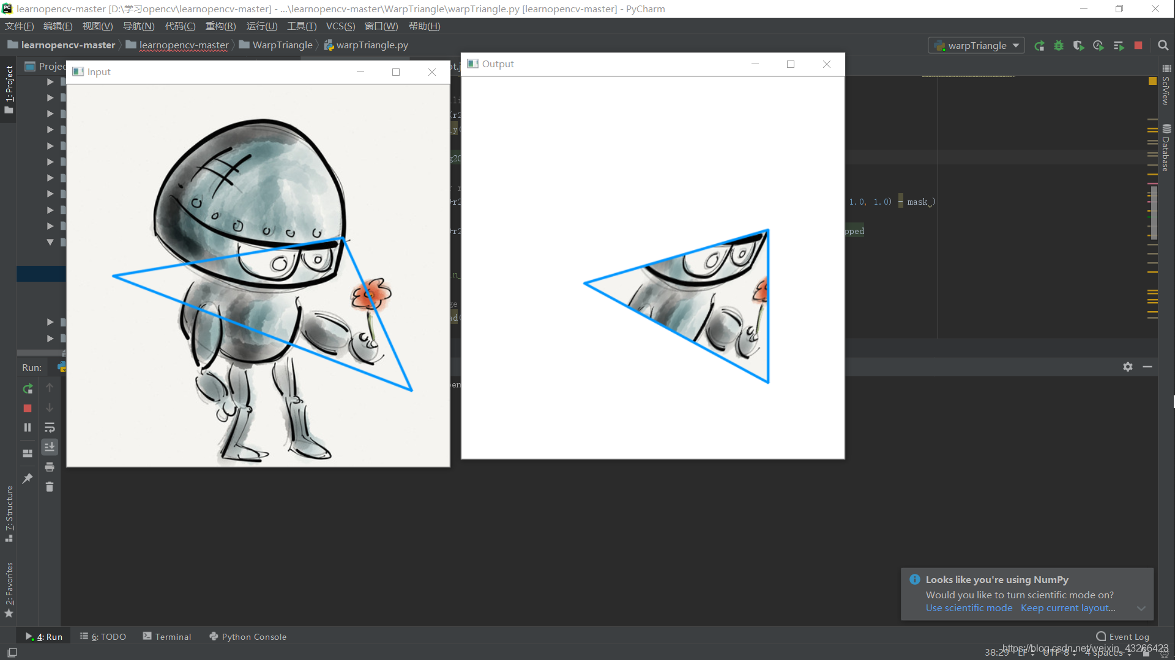Click the down stack trace arrow
Viewport: 1175px width, 660px height.
[x=50, y=408]
